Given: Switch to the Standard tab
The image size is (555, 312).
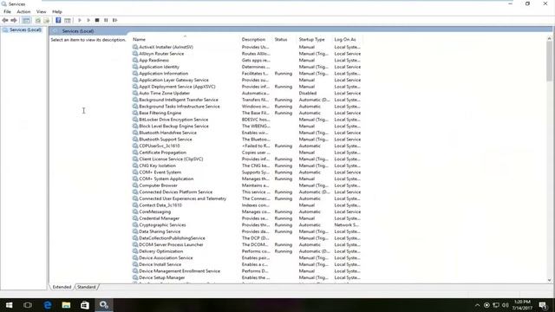Looking at the screenshot, I should tap(87, 287).
